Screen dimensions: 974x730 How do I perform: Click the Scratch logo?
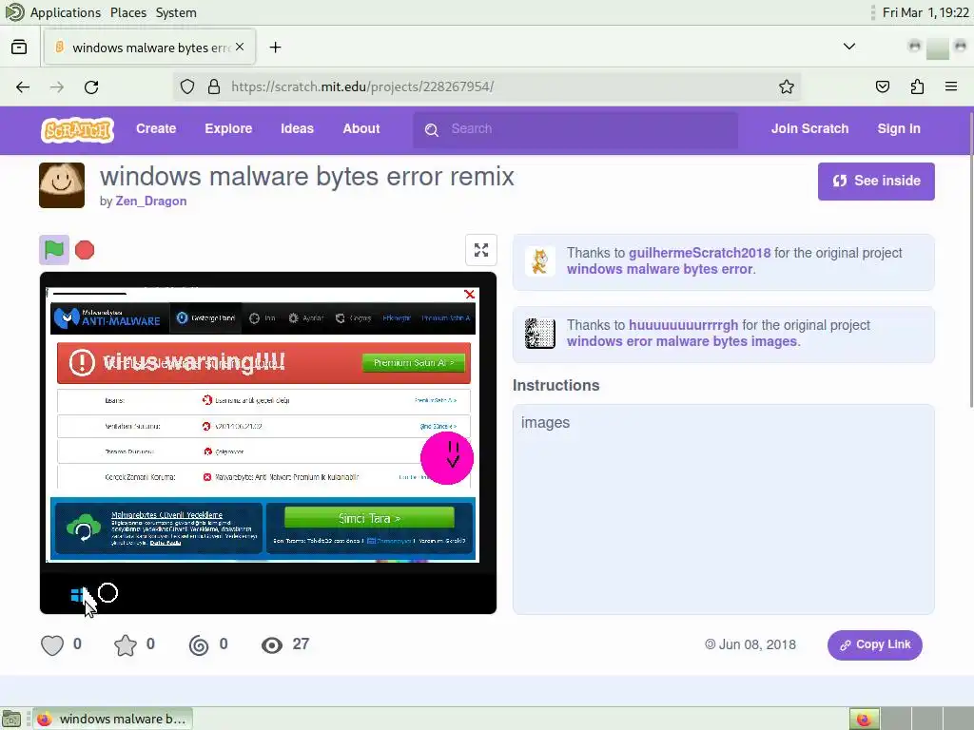click(x=77, y=129)
